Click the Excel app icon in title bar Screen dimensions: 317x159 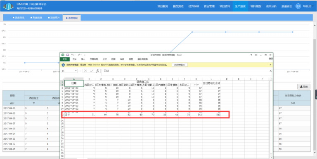63,55
